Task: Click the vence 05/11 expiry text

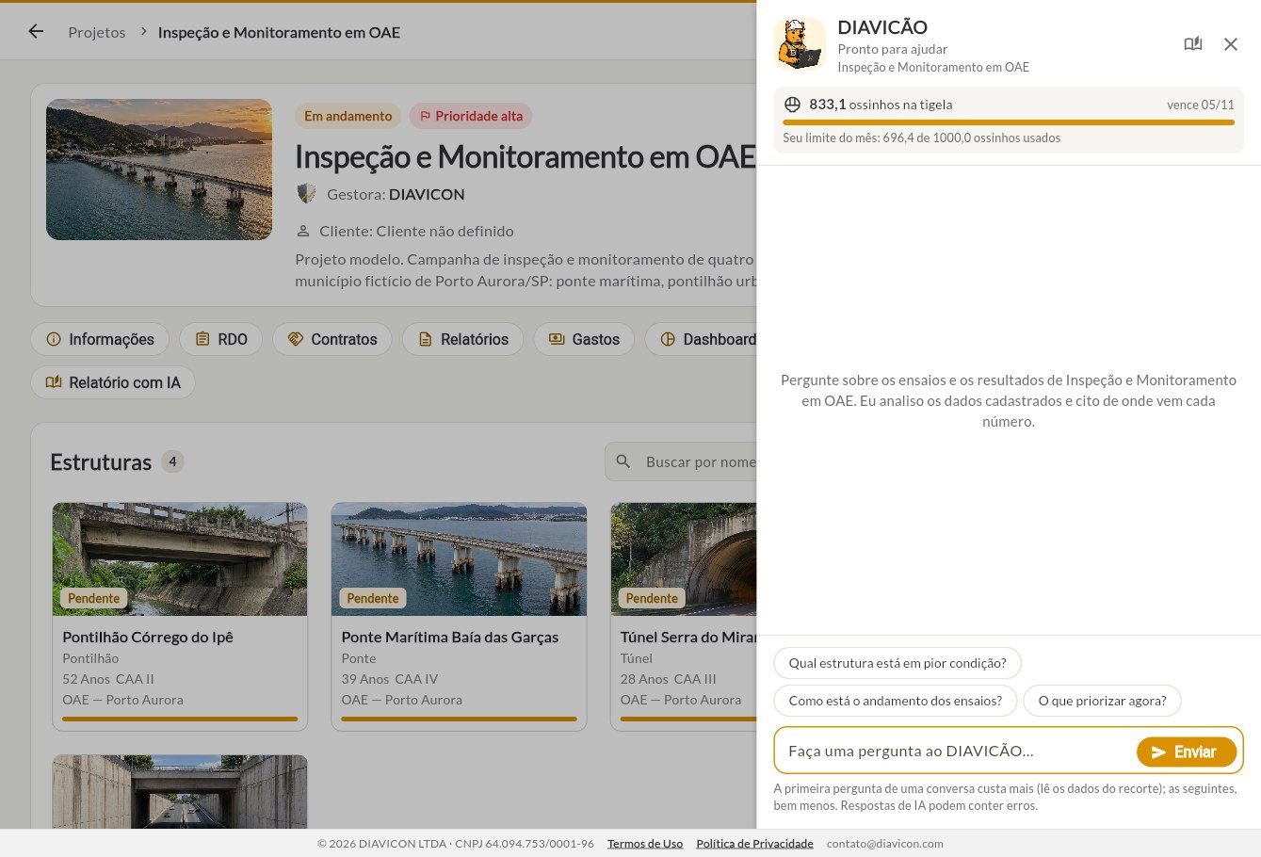Action: click(x=1201, y=105)
